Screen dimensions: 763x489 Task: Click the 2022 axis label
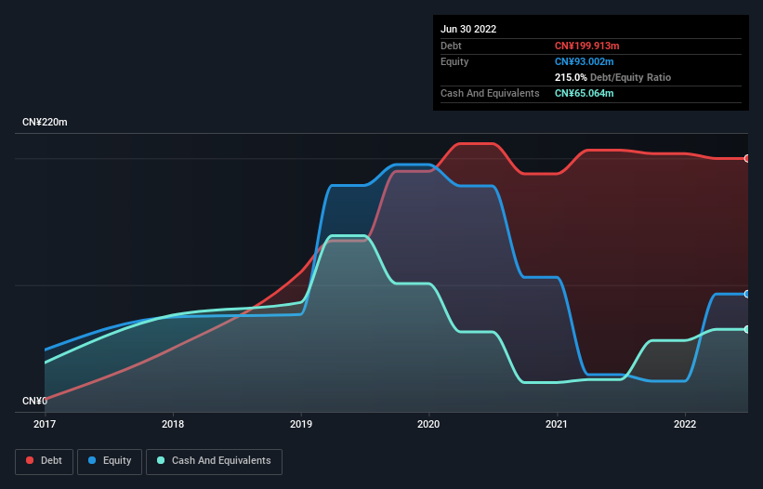685,424
